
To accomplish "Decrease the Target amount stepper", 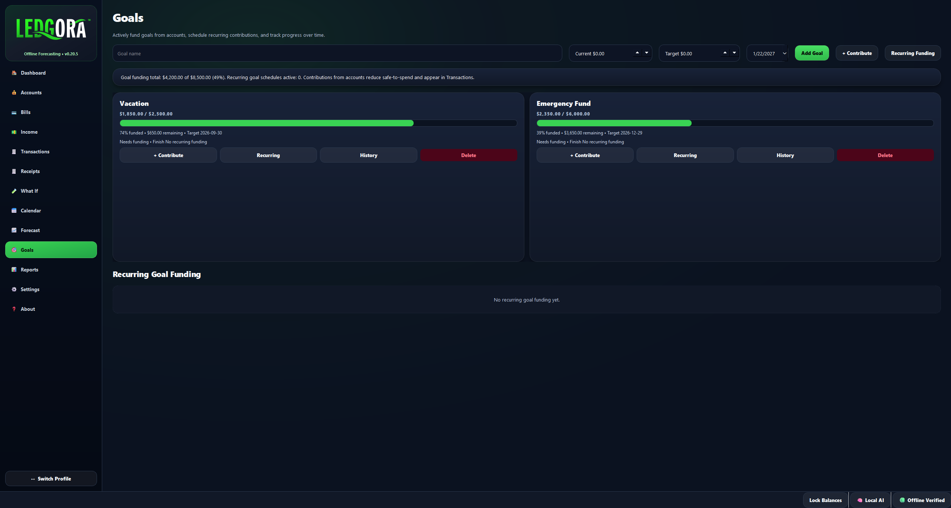I will point(734,53).
